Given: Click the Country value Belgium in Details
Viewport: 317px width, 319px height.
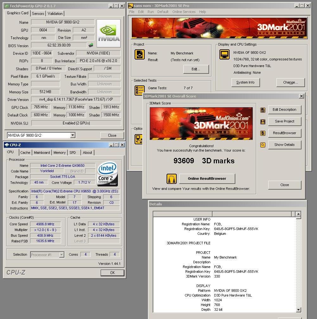Looking at the screenshot, I should pos(220,234).
